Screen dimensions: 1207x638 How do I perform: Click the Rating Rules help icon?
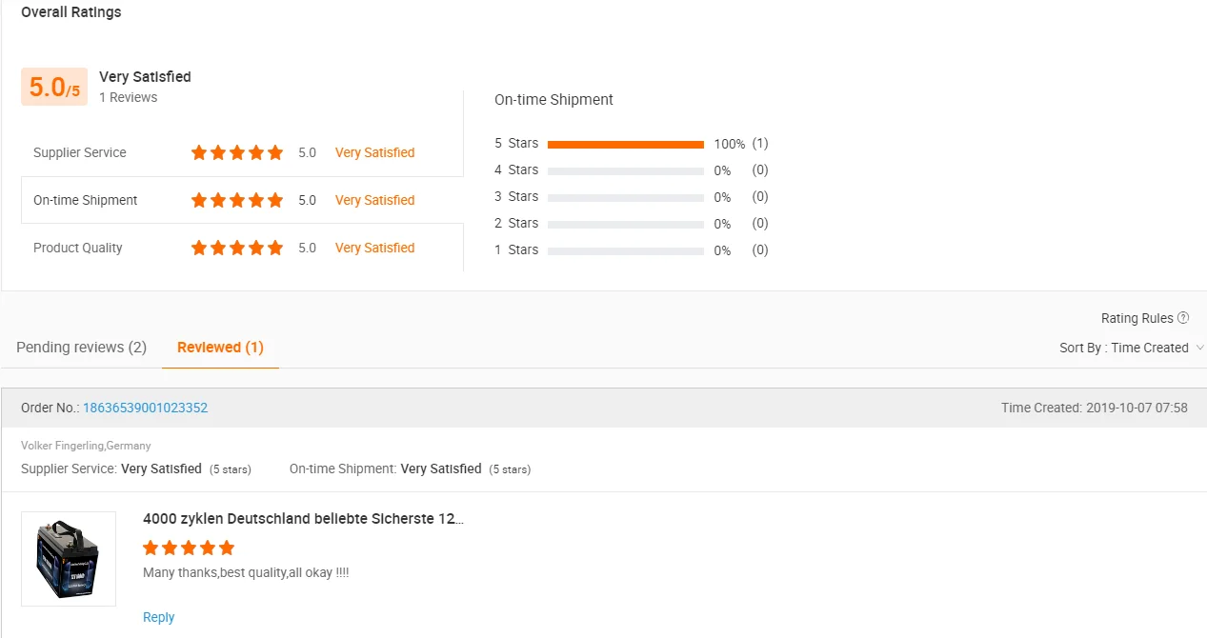tap(1183, 318)
